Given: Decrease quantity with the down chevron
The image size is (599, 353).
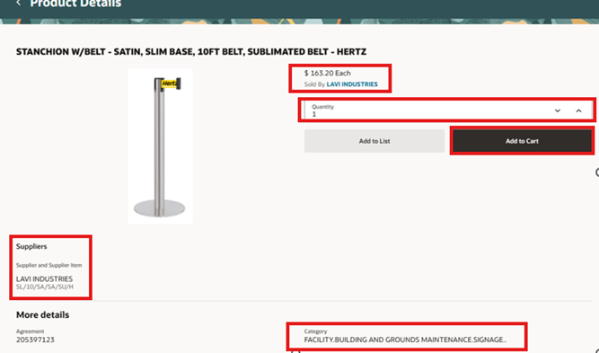Looking at the screenshot, I should (x=558, y=110).
